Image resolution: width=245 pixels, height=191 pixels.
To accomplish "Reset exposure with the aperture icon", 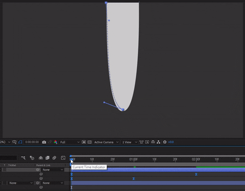I will coord(164,142).
